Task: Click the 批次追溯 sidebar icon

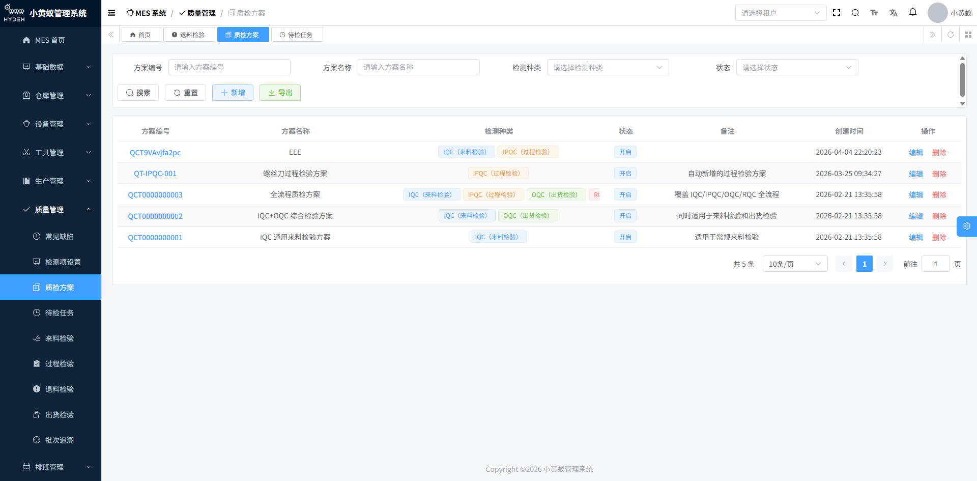Action: 37,440
